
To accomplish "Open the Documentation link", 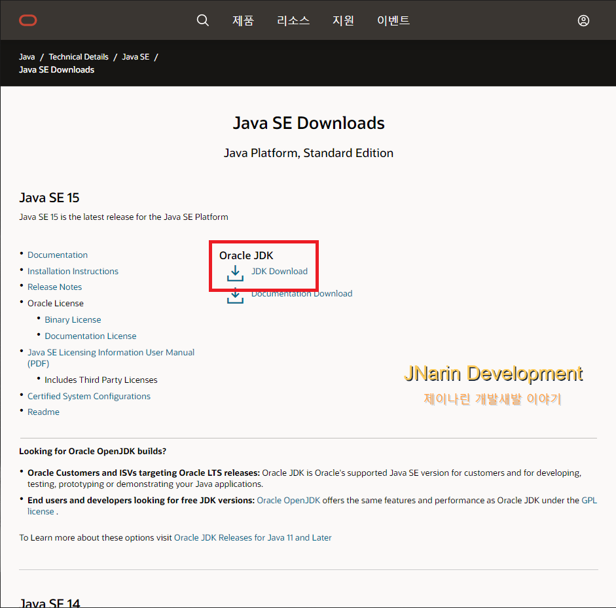I will tap(58, 255).
